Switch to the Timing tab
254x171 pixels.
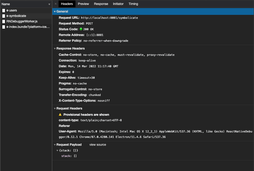click(x=133, y=4)
